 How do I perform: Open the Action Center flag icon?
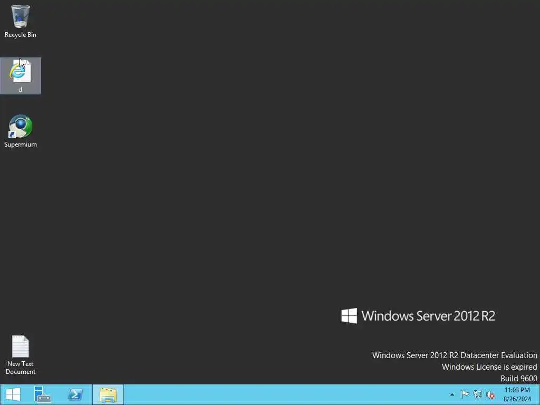(x=465, y=394)
